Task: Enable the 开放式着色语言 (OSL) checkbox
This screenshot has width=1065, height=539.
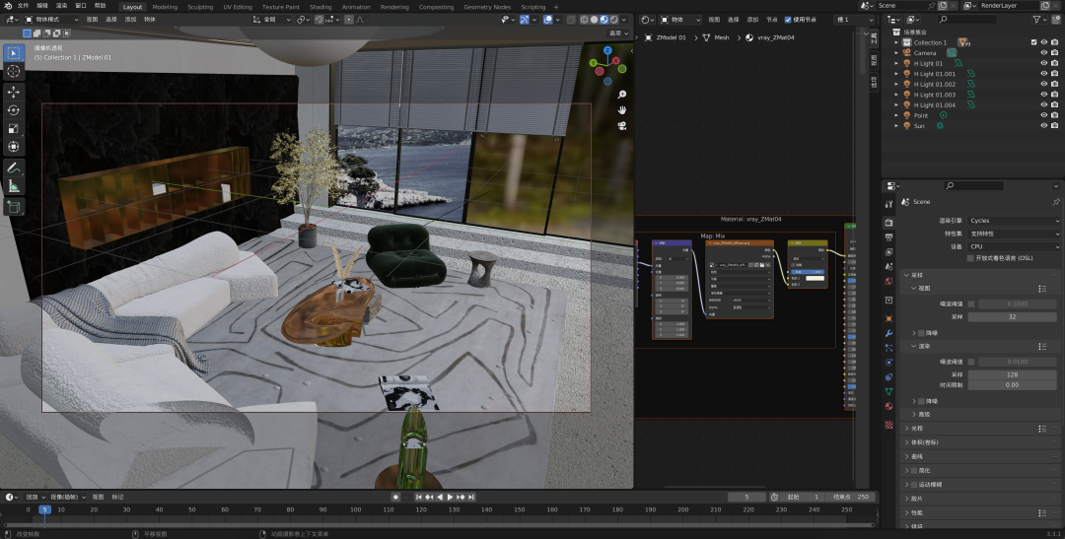Action: point(970,258)
